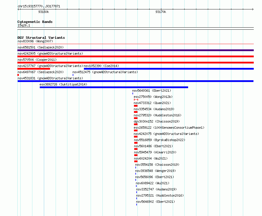Screen dimensions: 262x216
Task: Open the nsv570504 (Cooper2011) label
Action: pos(37,60)
